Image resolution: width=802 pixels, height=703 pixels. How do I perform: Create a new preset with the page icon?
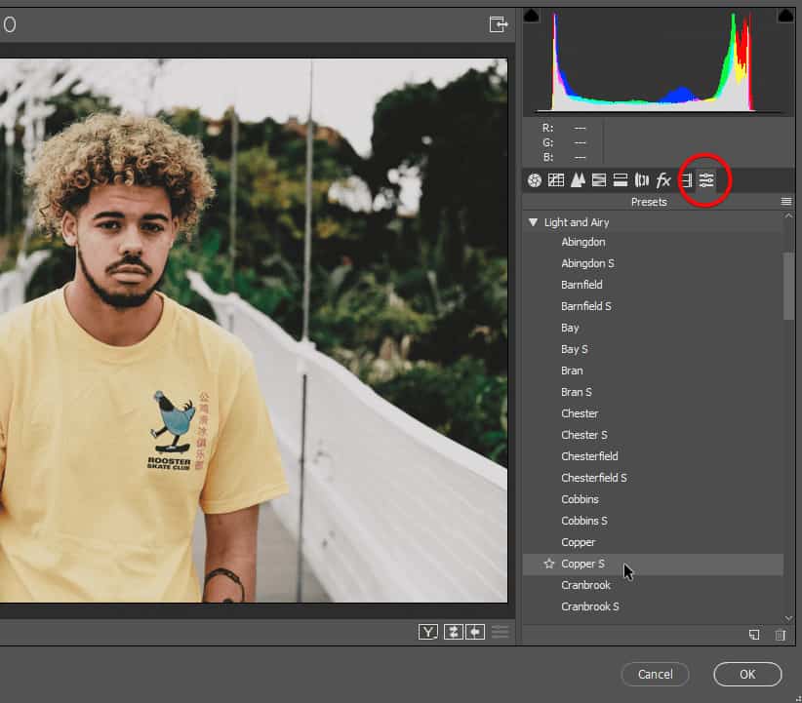[x=754, y=635]
